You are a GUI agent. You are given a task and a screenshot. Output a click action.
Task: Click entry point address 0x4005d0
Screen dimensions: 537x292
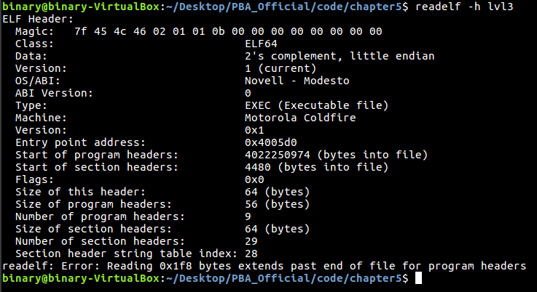pos(271,142)
